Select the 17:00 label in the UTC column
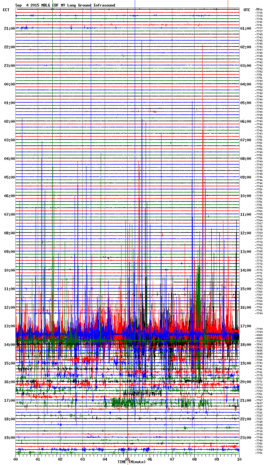Screen dimensions: 264x465 [x=246, y=326]
